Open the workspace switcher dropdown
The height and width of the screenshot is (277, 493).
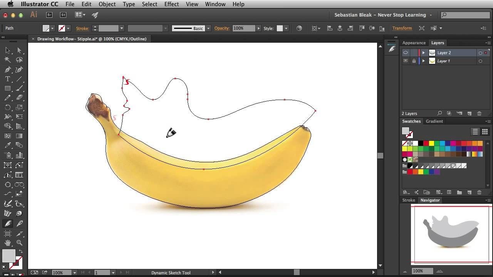[x=431, y=15]
